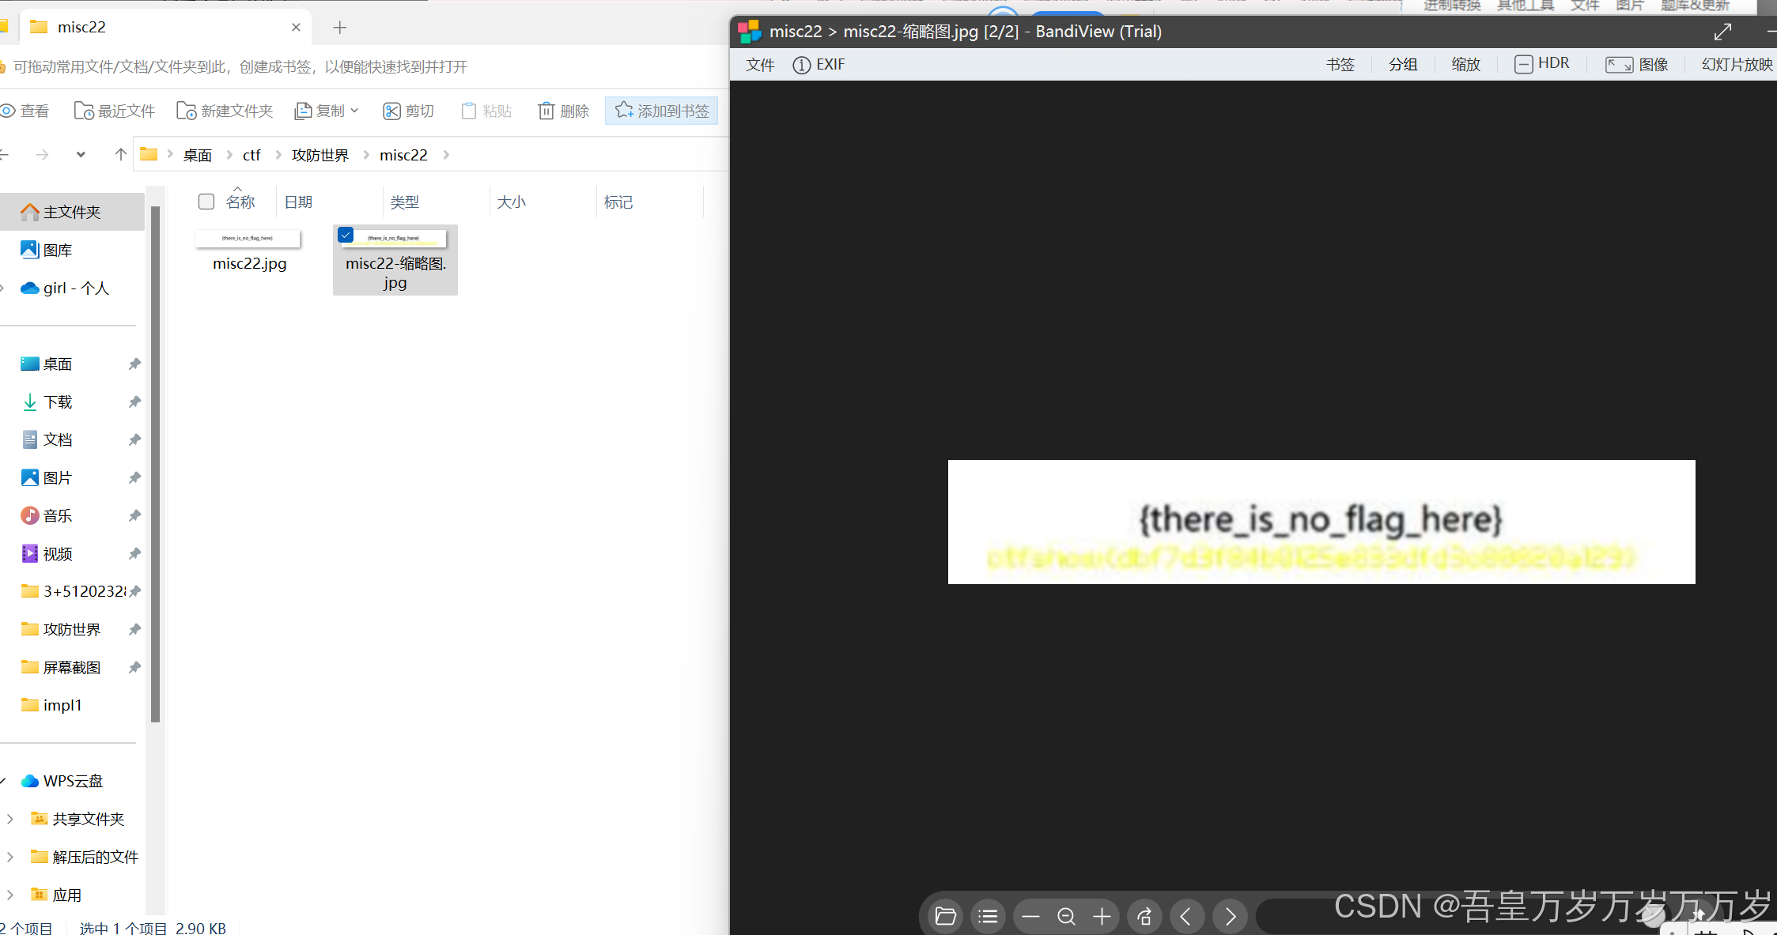Viewport: 1777px width, 935px height.
Task: Open the EXIF info panel in BandiView
Action: click(x=819, y=65)
